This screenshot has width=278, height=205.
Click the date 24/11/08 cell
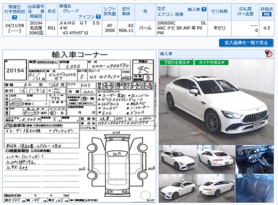click(x=14, y=28)
